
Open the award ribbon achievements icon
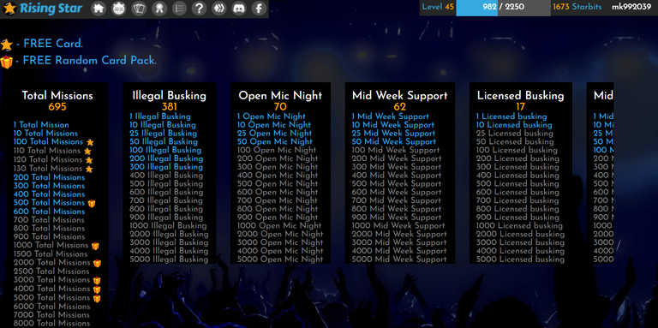pyautogui.click(x=159, y=9)
